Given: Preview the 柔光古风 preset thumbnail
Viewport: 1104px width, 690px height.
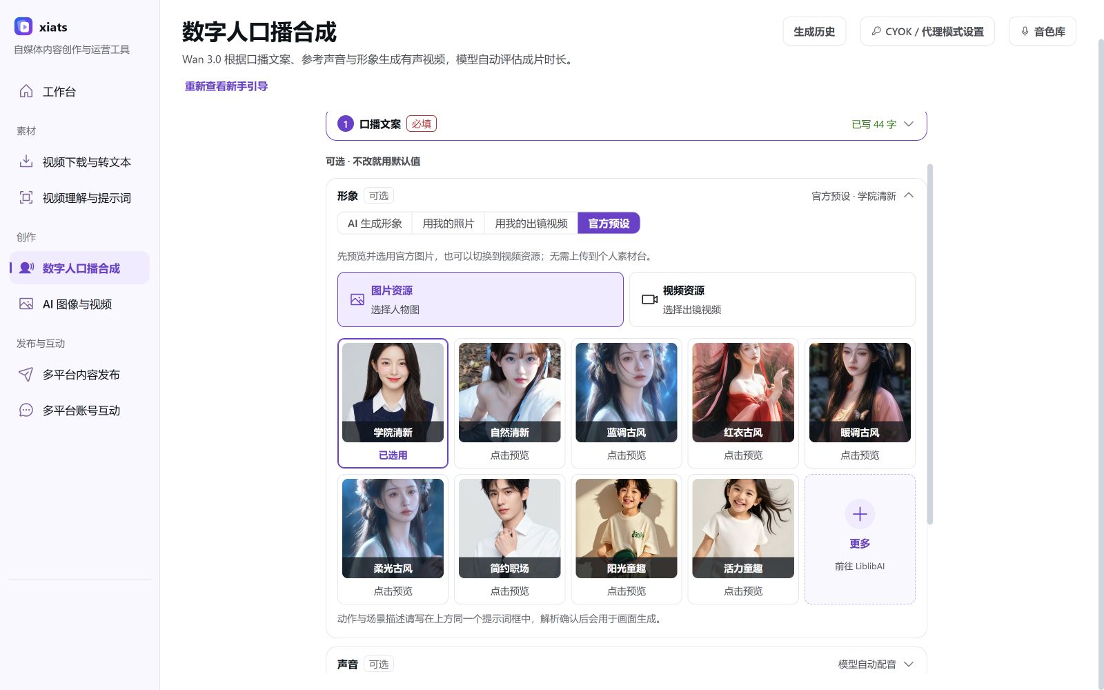Looking at the screenshot, I should click(393, 529).
